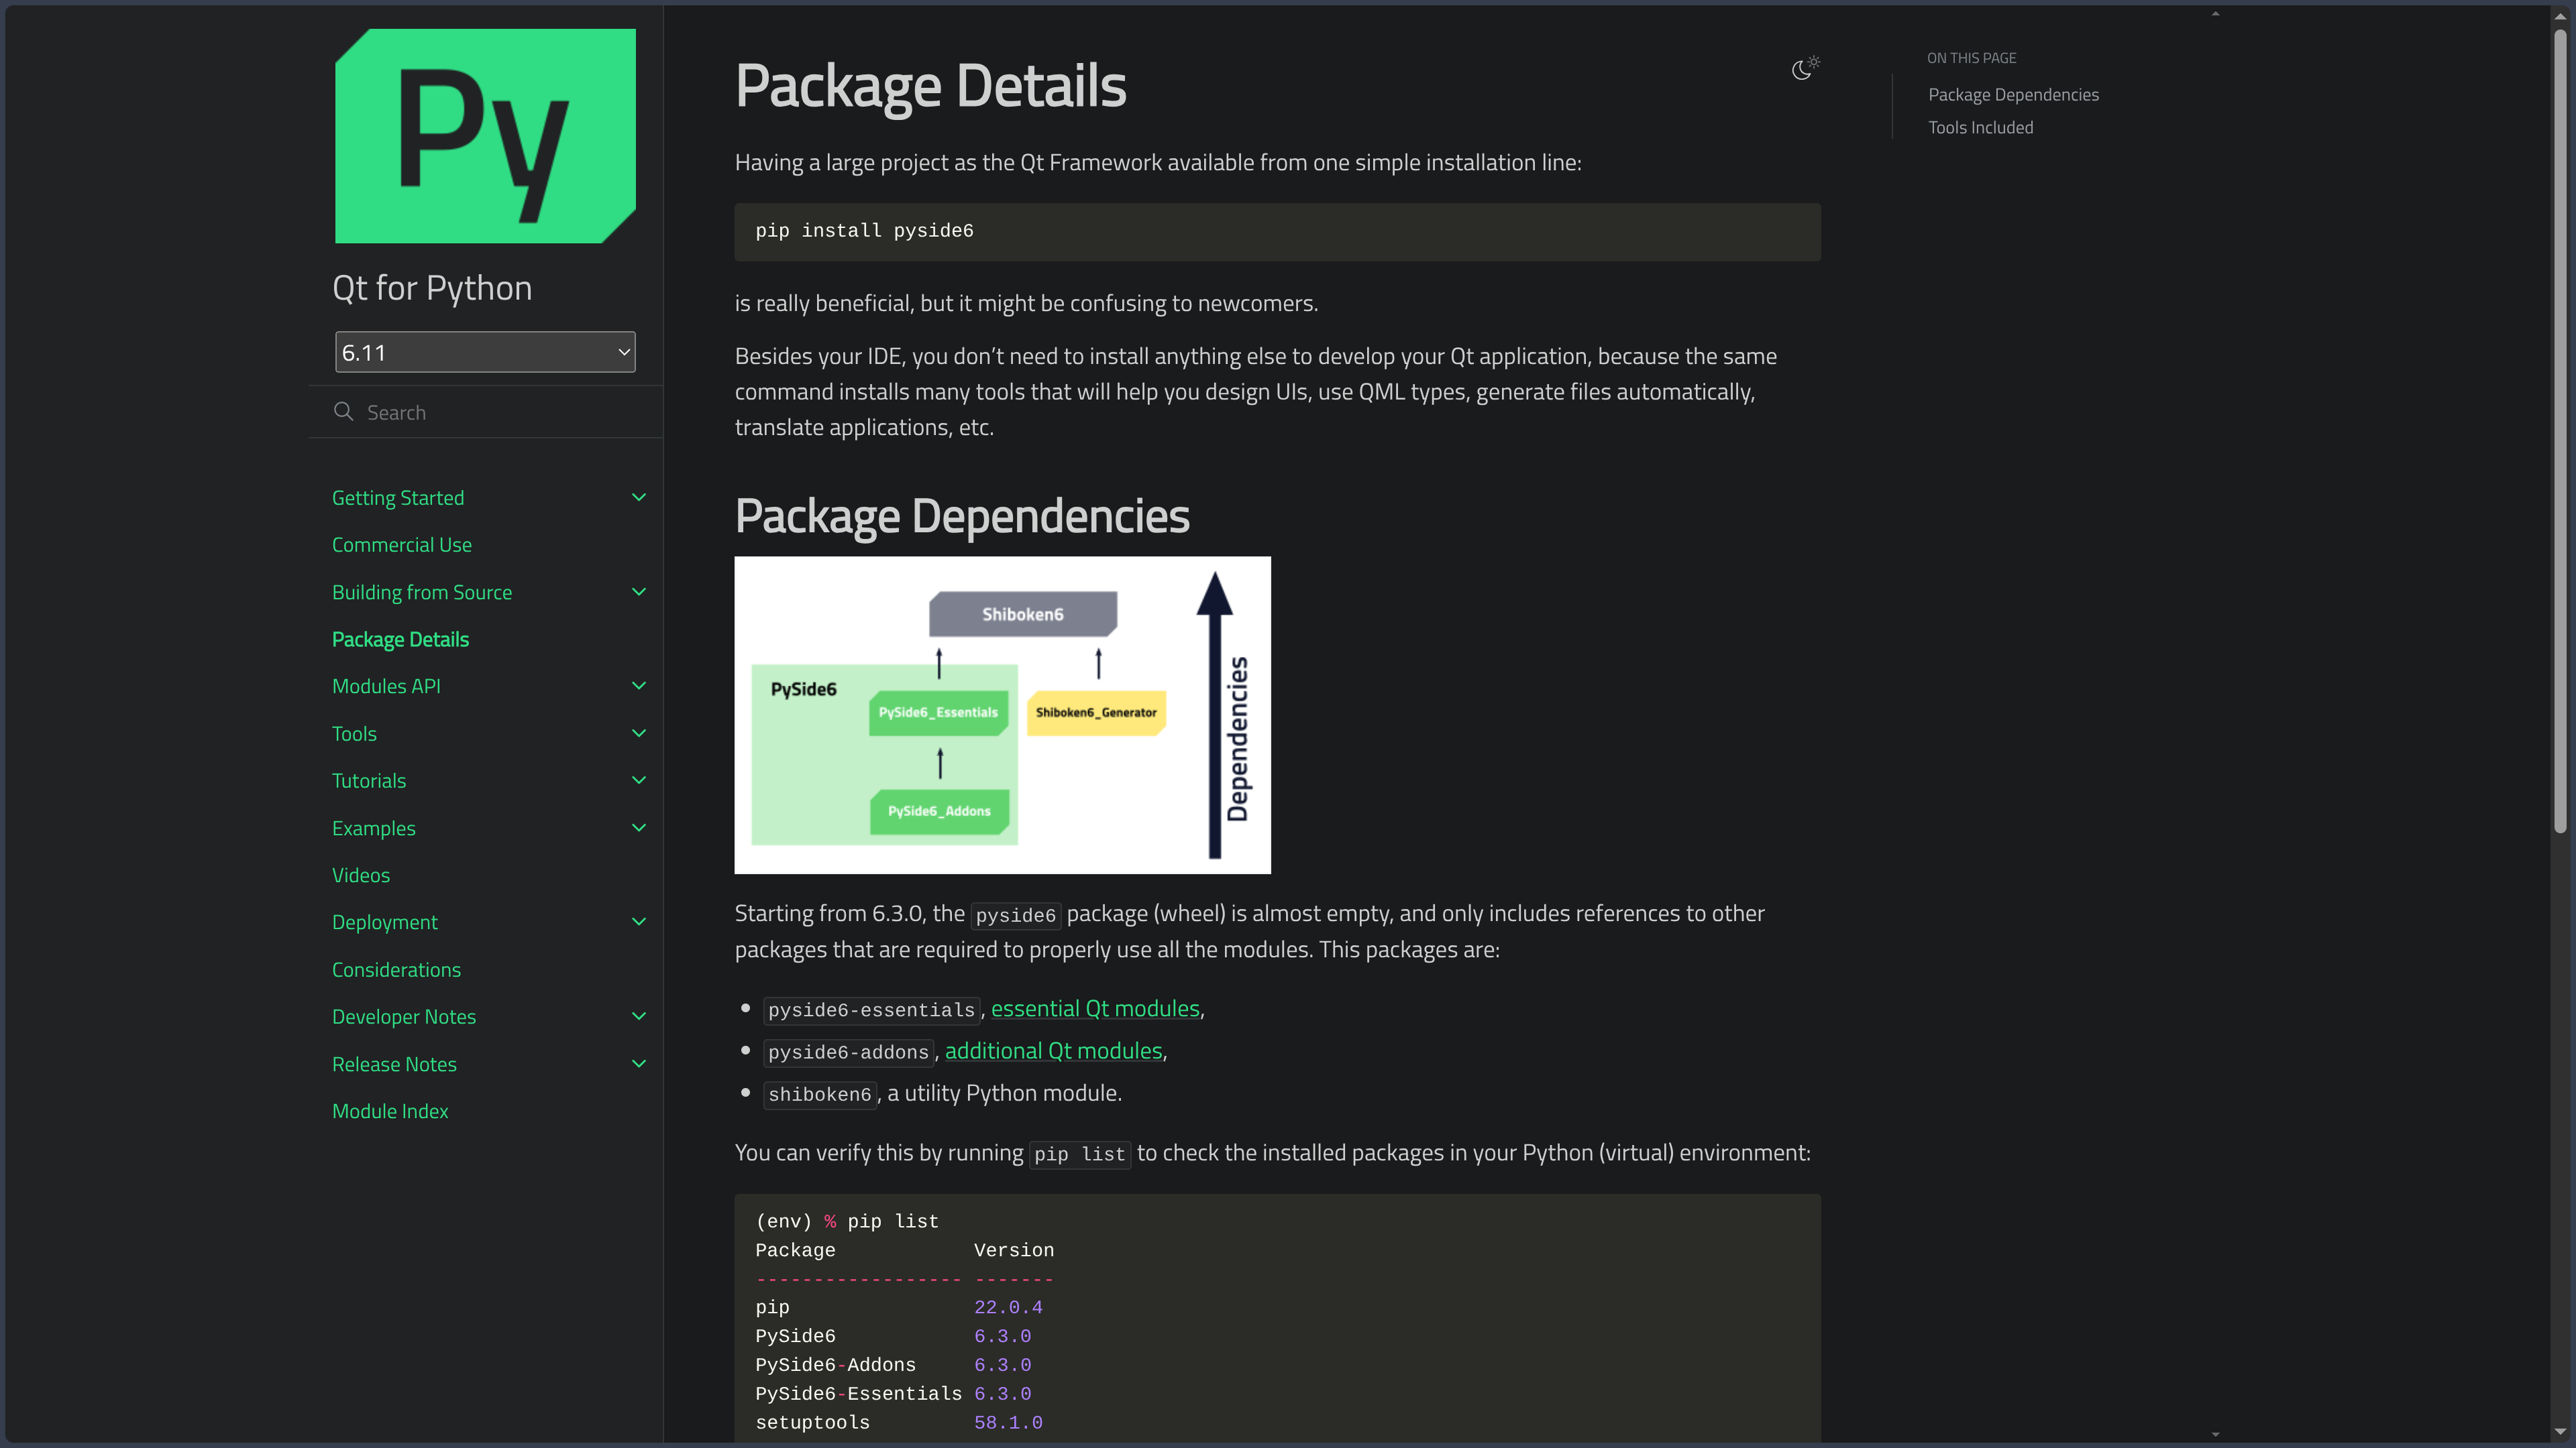Click into the Search docs field
The image size is (2576, 1448).
(x=485, y=412)
